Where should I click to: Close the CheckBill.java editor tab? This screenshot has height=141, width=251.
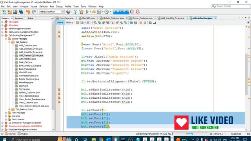click(97, 18)
